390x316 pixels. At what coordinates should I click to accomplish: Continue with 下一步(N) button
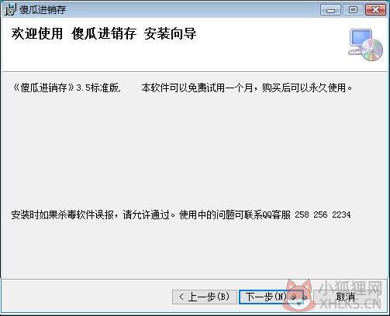point(271,297)
